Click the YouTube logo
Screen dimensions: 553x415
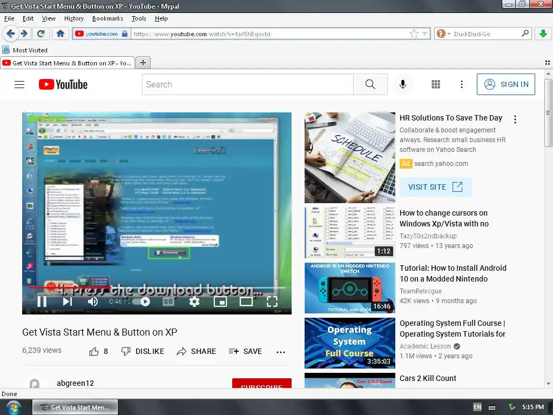tap(63, 84)
